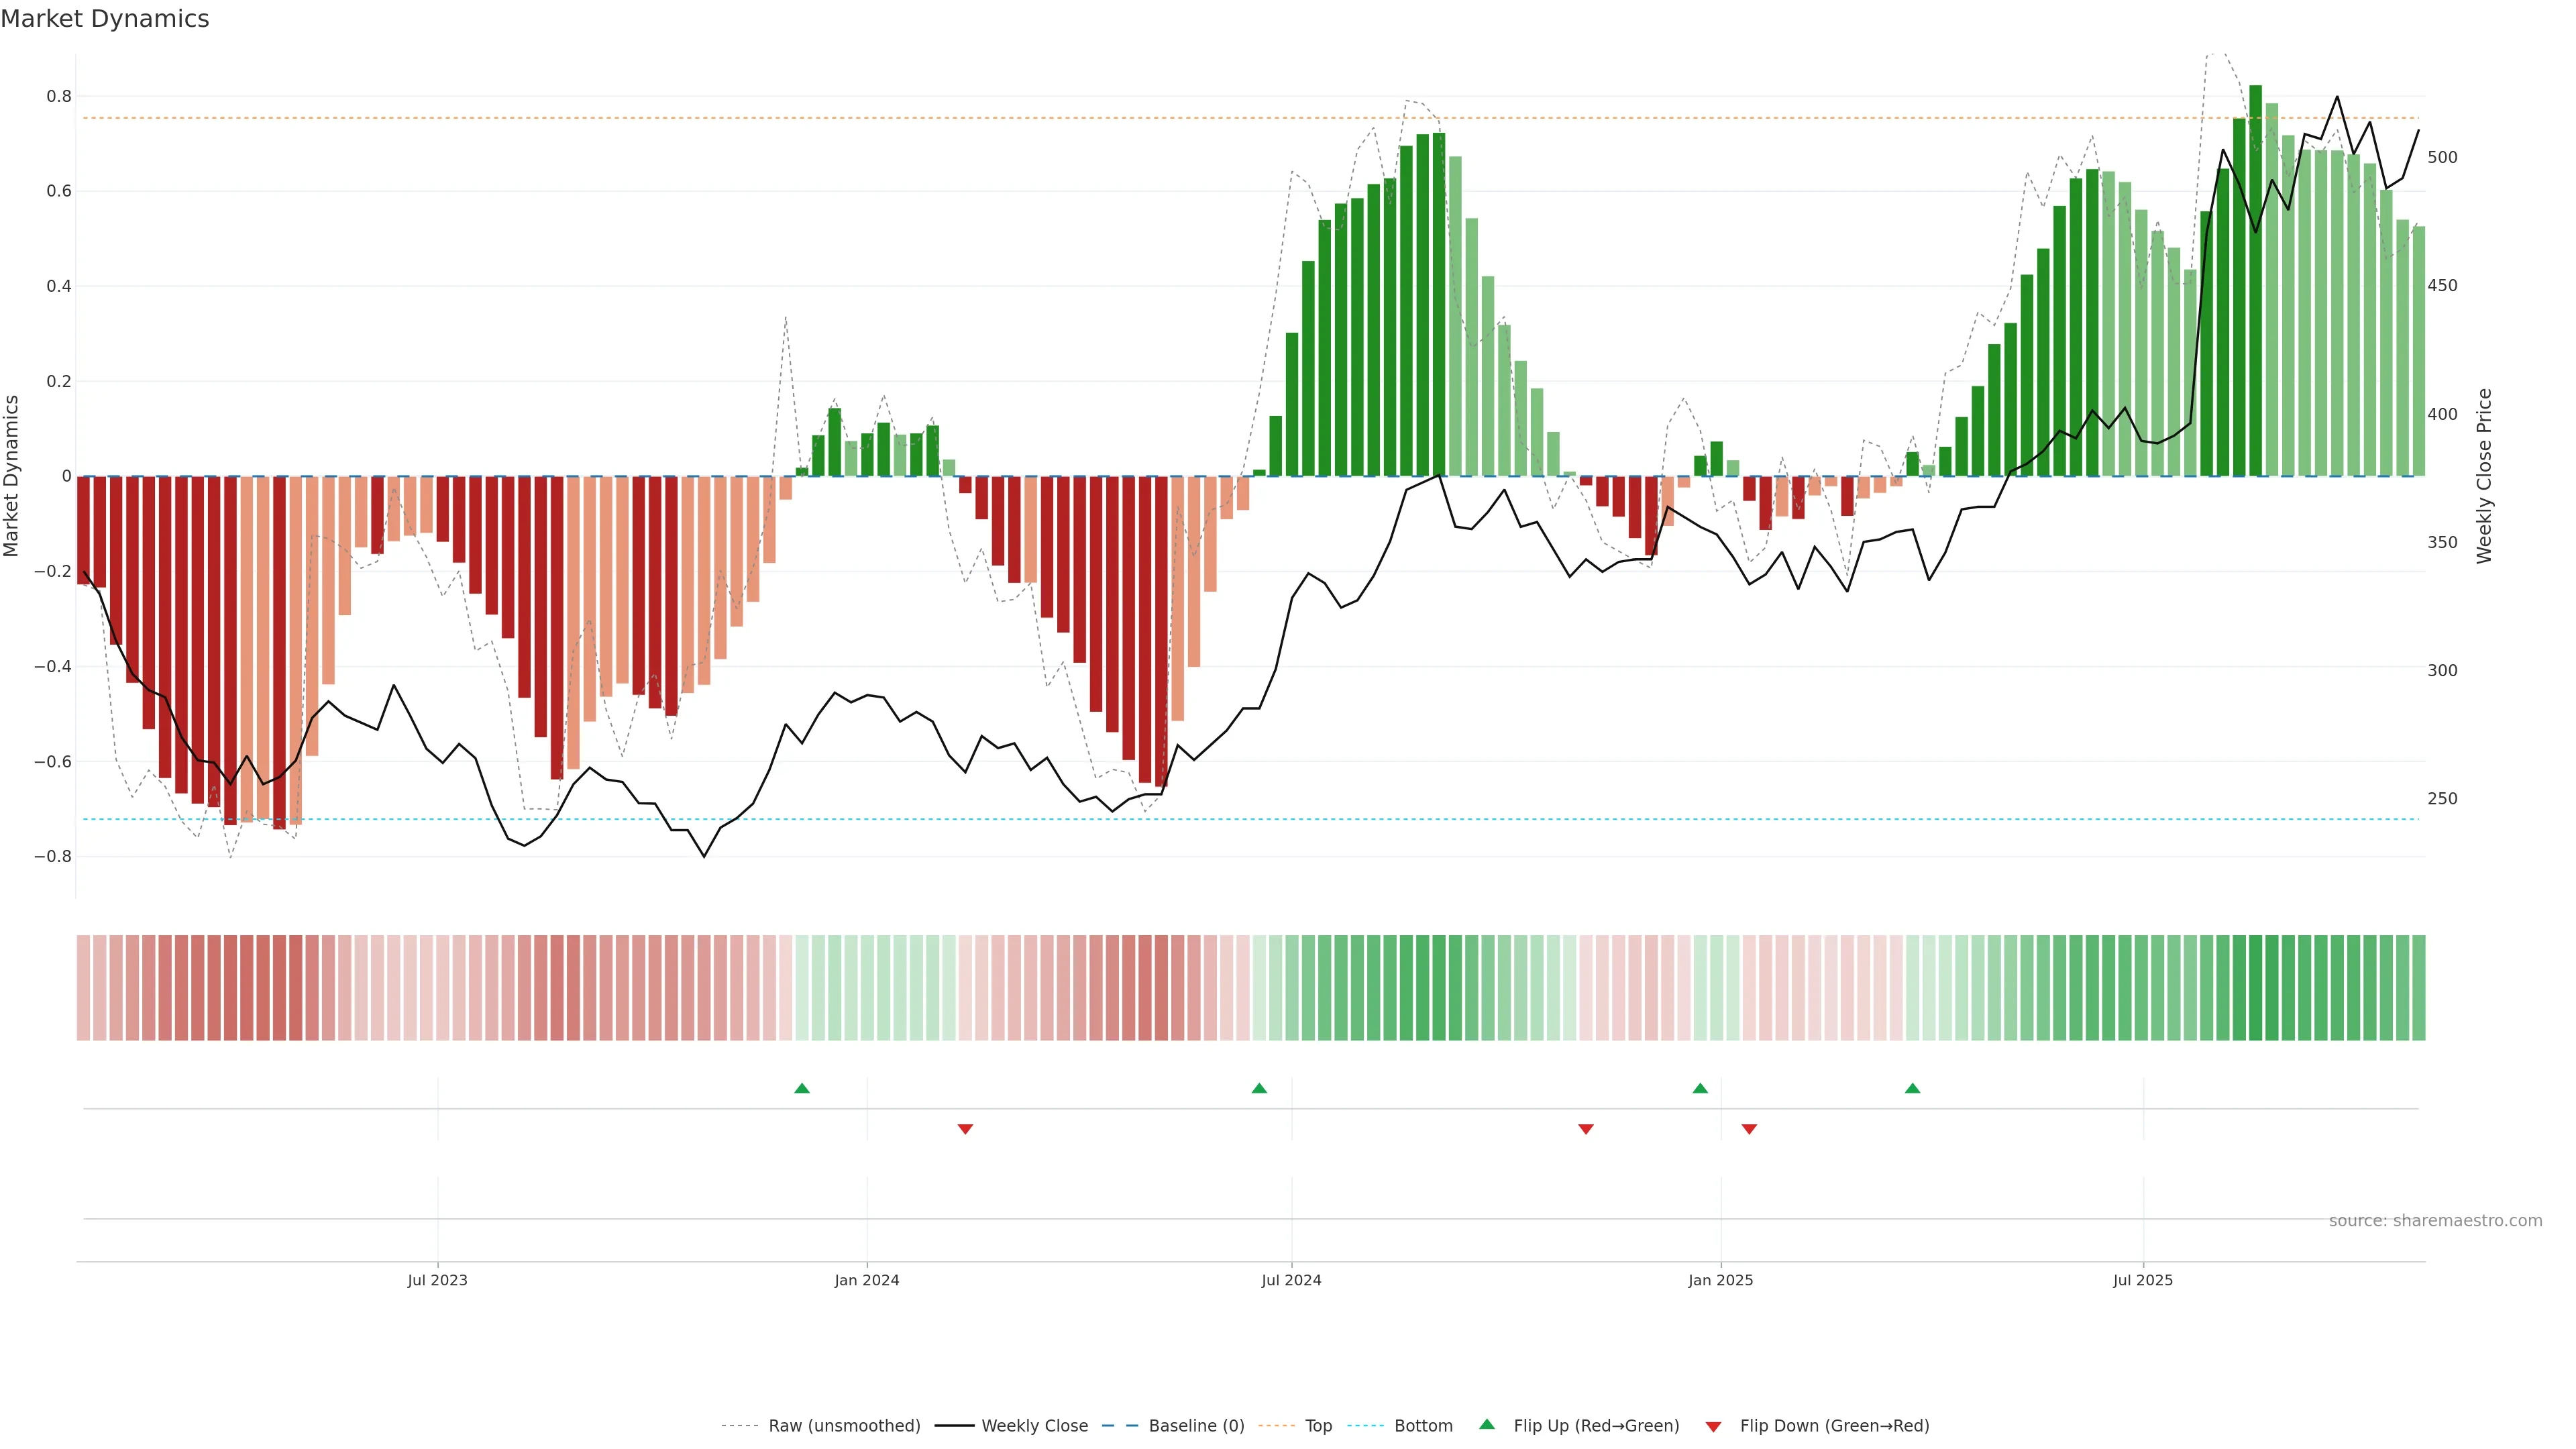This screenshot has height=1449, width=2576.
Task: Click the rightmost green Flip Up triangle marker
Action: point(1912,1088)
